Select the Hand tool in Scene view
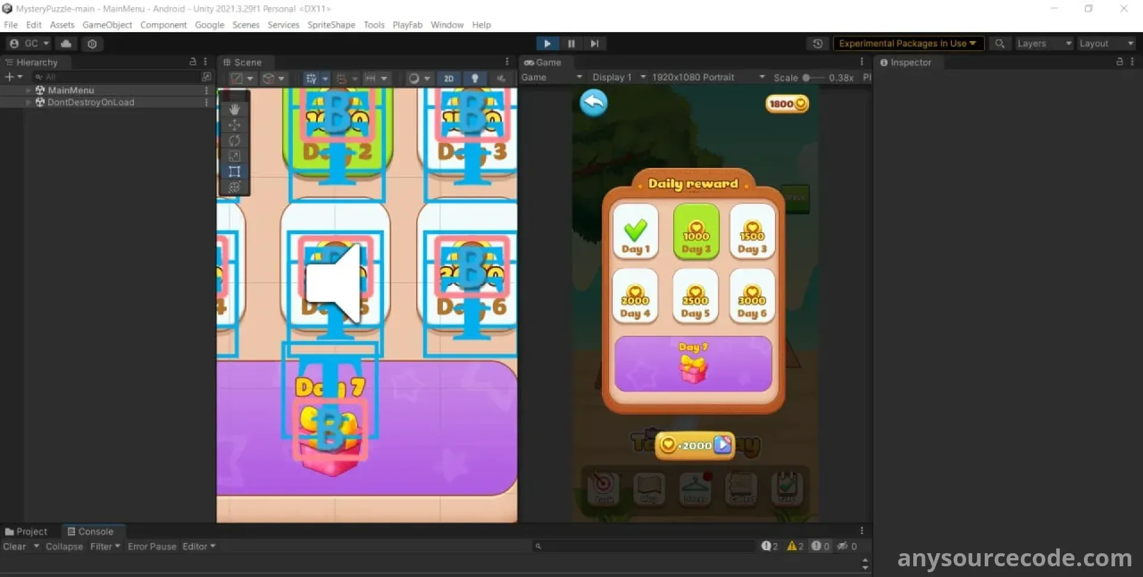This screenshot has width=1143, height=577. [x=235, y=109]
